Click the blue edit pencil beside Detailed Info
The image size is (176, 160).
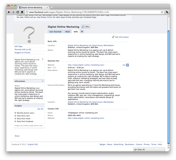coord(127,65)
